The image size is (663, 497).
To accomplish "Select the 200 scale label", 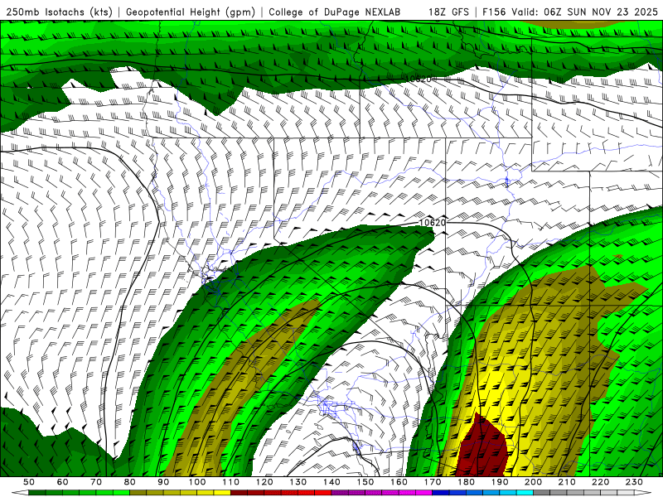I will point(533,482).
